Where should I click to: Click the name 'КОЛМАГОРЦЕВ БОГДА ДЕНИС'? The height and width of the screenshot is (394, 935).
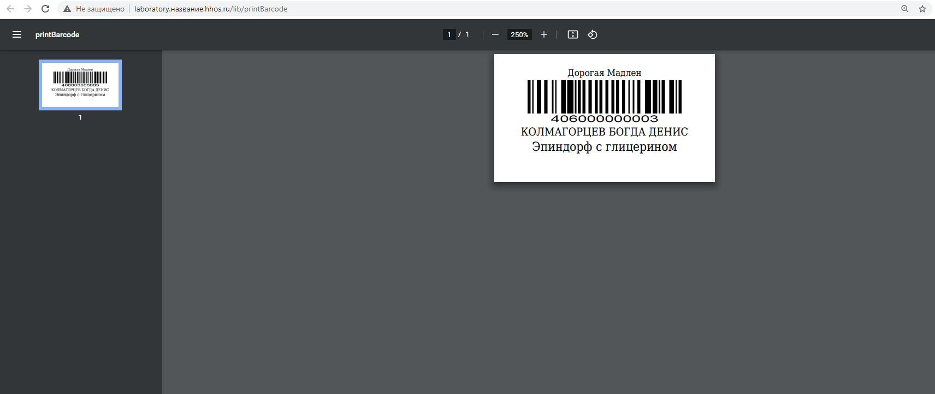coord(605,132)
